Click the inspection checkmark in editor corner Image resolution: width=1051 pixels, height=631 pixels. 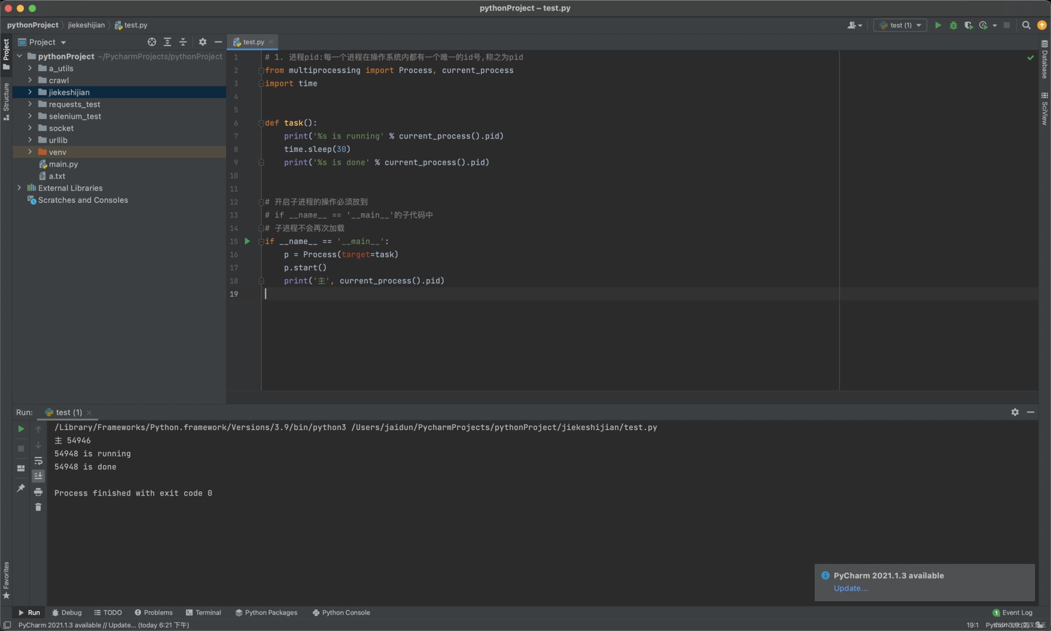(1031, 57)
